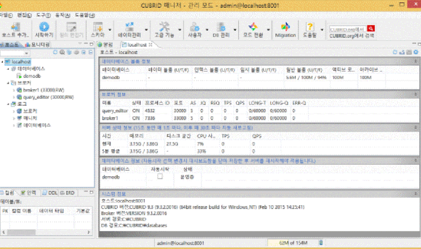This screenshot has height=249, width=421.
Task: Click the 모드 전환 mode switch icon
Action: pyautogui.click(x=253, y=27)
